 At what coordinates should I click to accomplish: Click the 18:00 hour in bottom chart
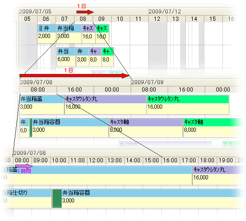(208, 160)
